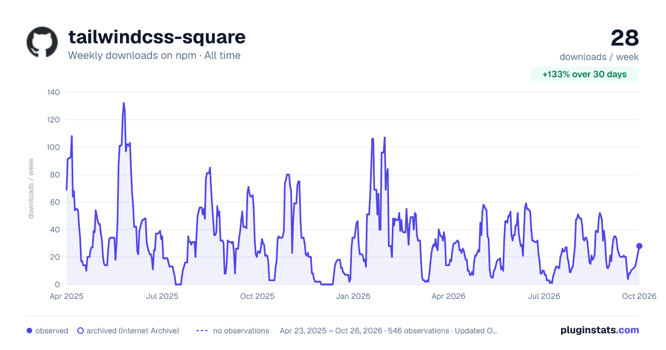
Task: Click the 120 y-axis value
Action: [54, 119]
